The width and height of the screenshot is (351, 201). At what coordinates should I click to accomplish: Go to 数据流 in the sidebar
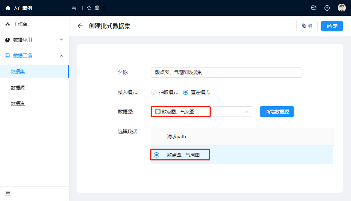click(x=18, y=104)
